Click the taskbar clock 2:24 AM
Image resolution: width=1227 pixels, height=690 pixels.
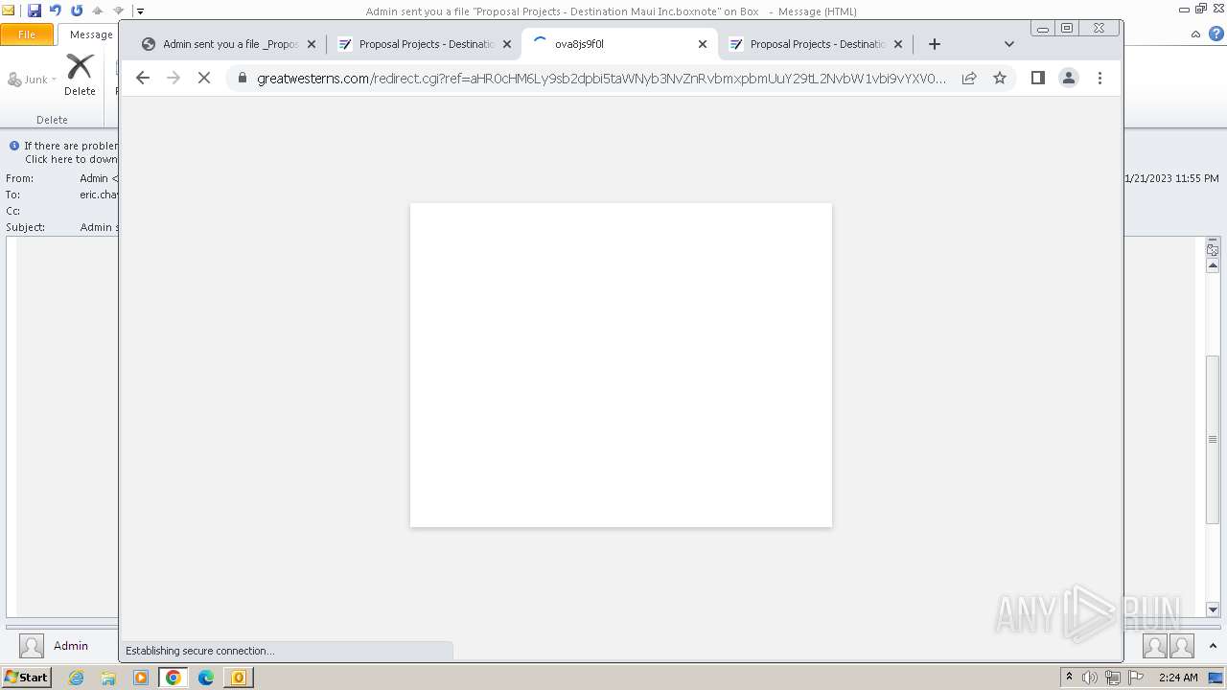pyautogui.click(x=1177, y=678)
